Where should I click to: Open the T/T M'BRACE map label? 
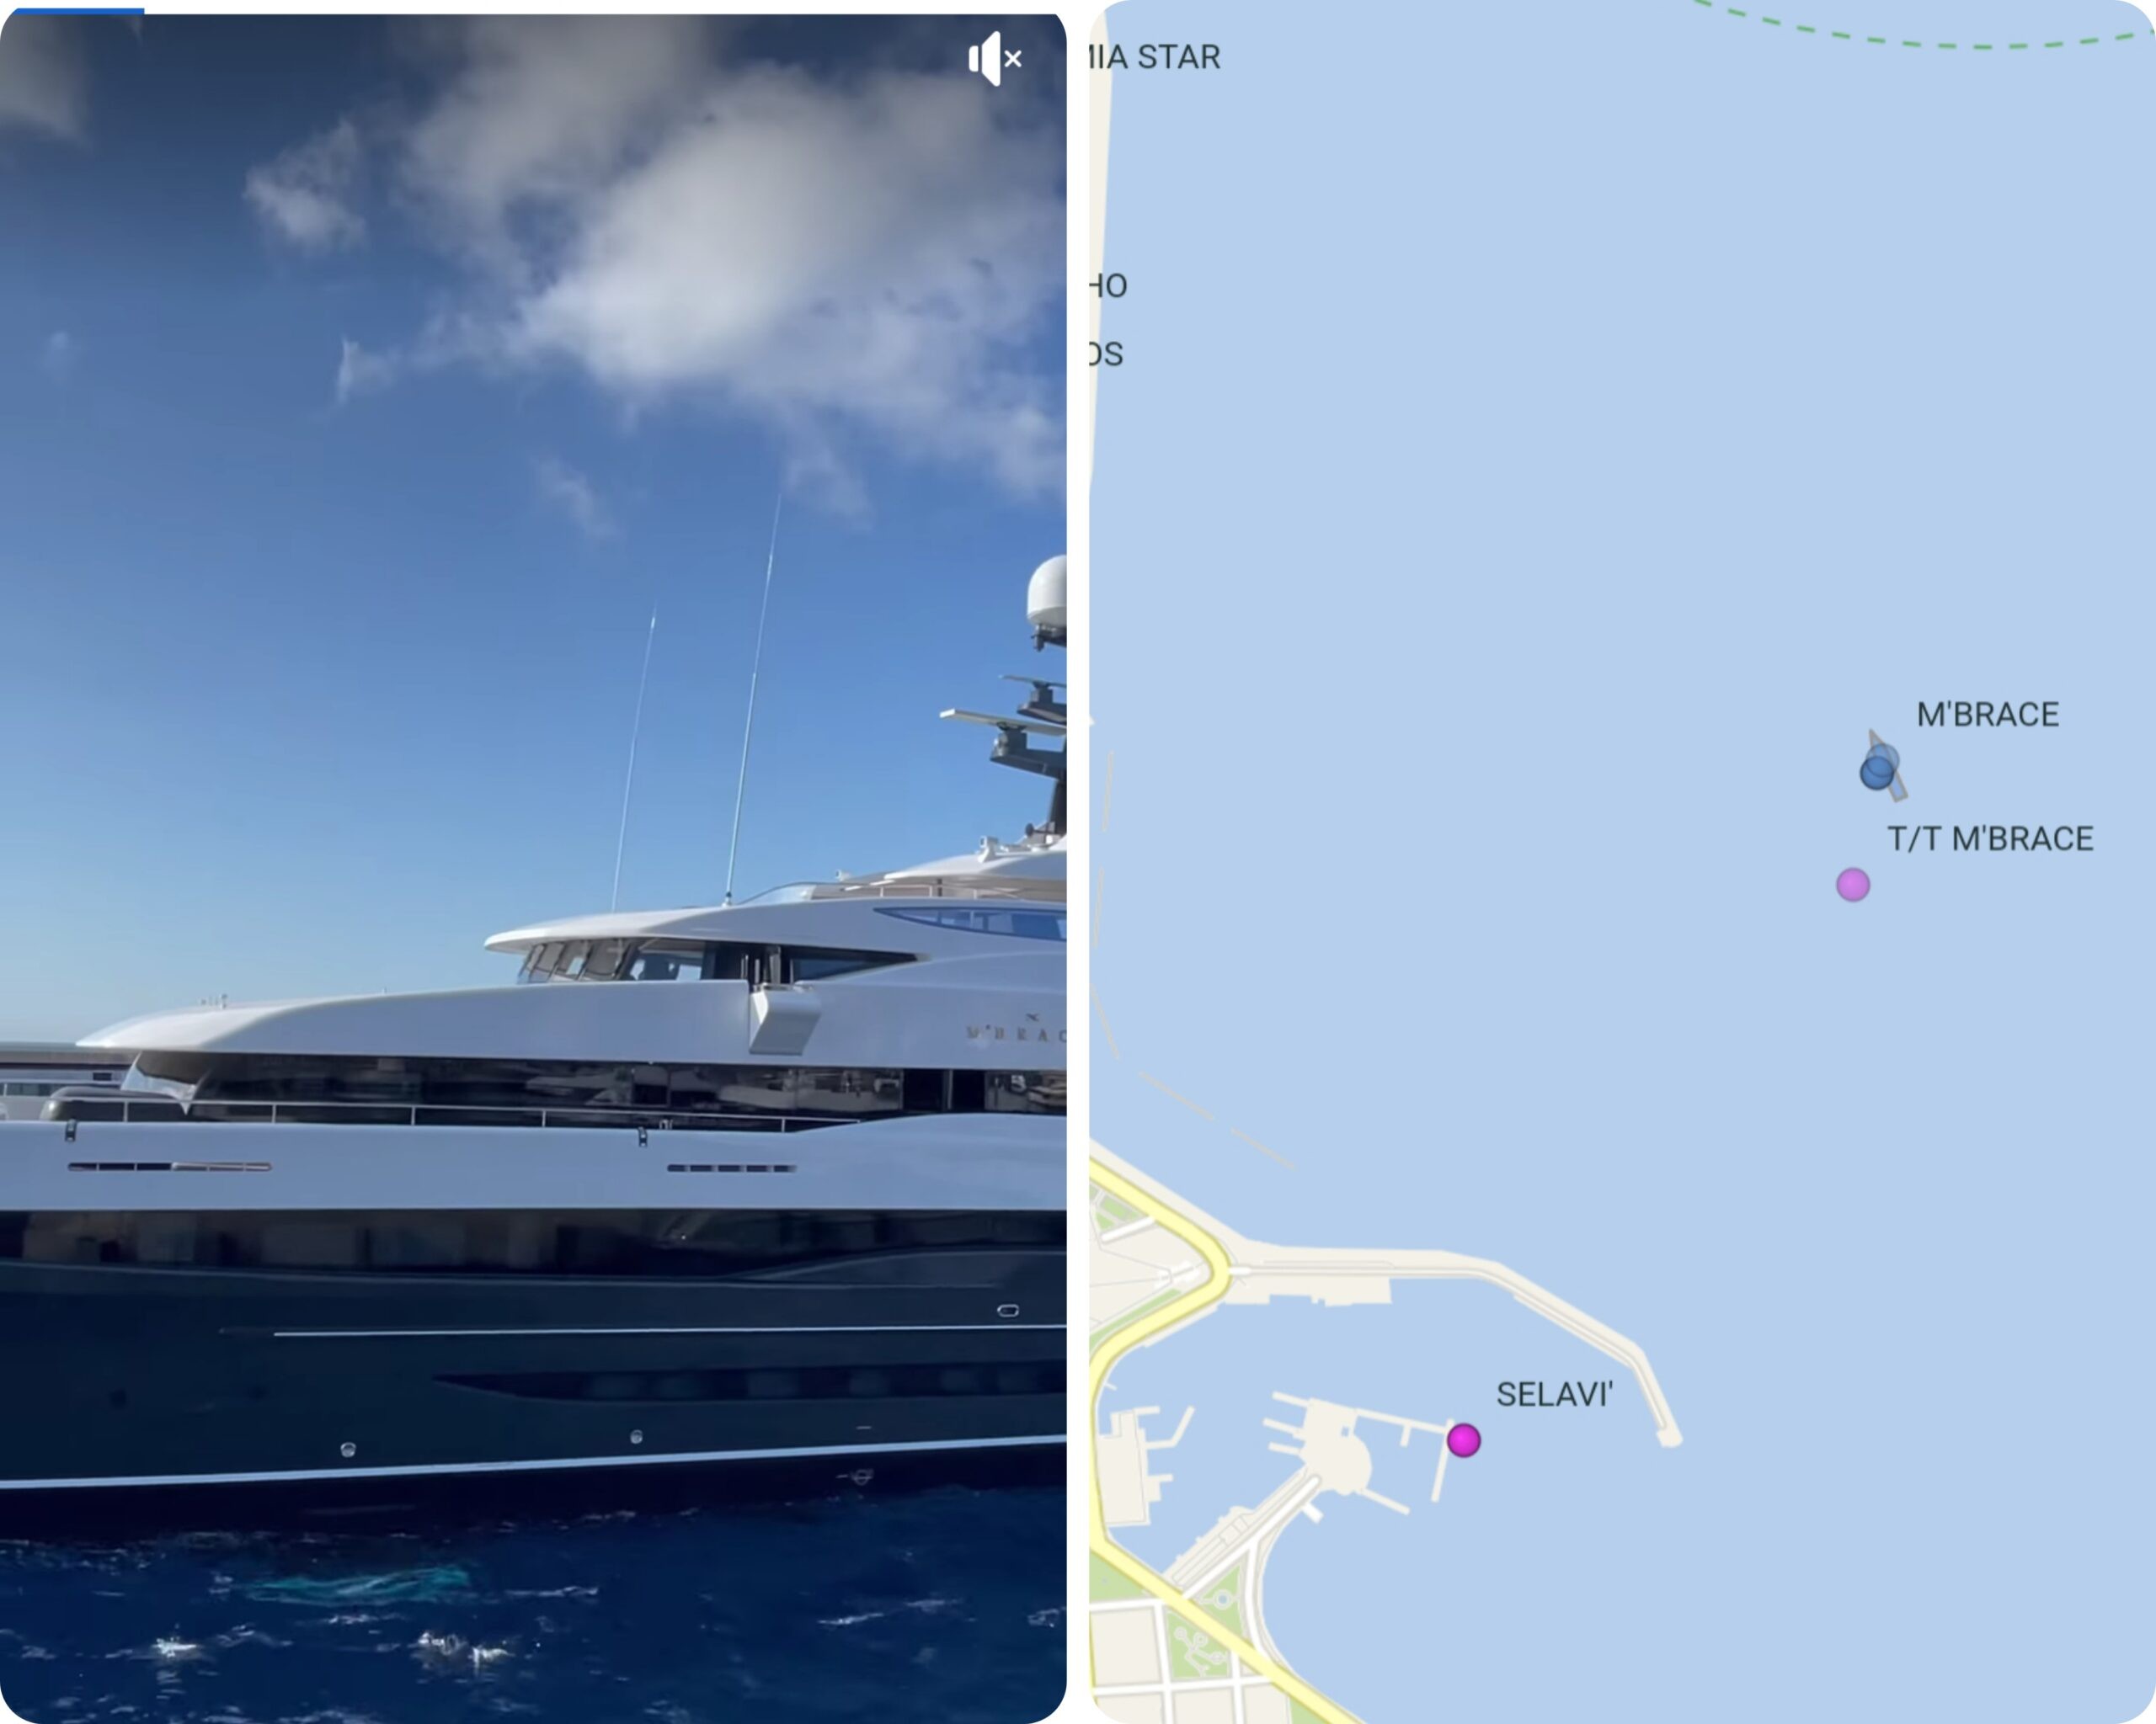pos(1990,838)
